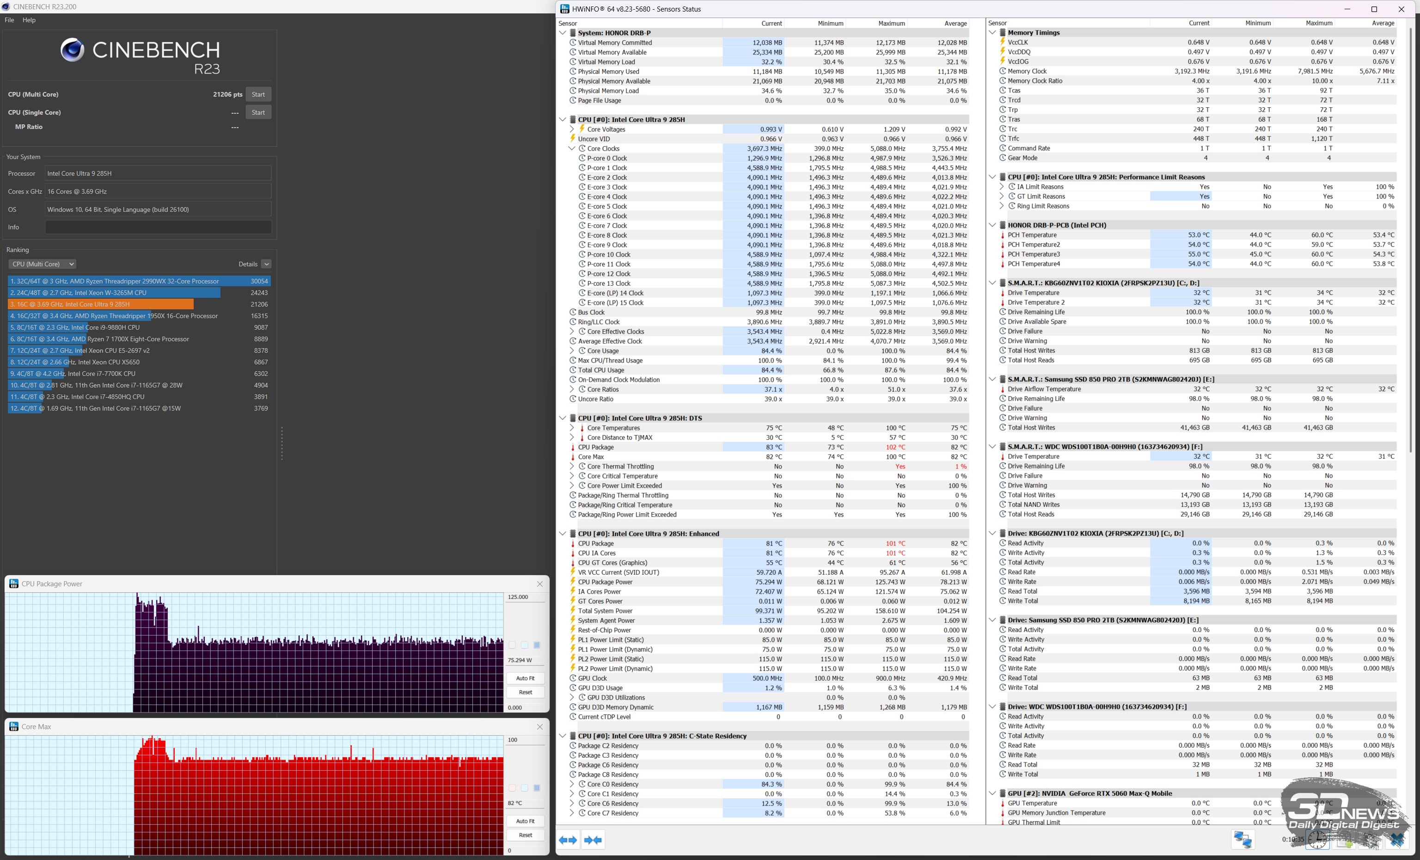Click the 125.000 maximum scale field in power graph

(526, 597)
